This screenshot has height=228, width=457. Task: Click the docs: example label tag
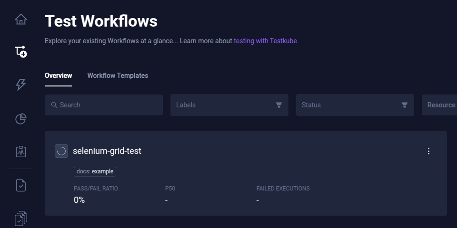coord(95,171)
